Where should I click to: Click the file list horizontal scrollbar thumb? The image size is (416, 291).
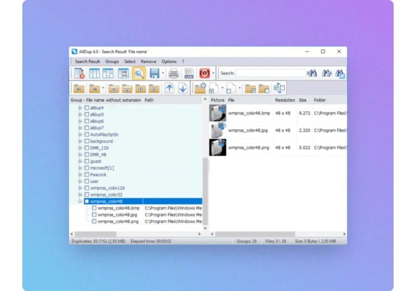[255, 234]
